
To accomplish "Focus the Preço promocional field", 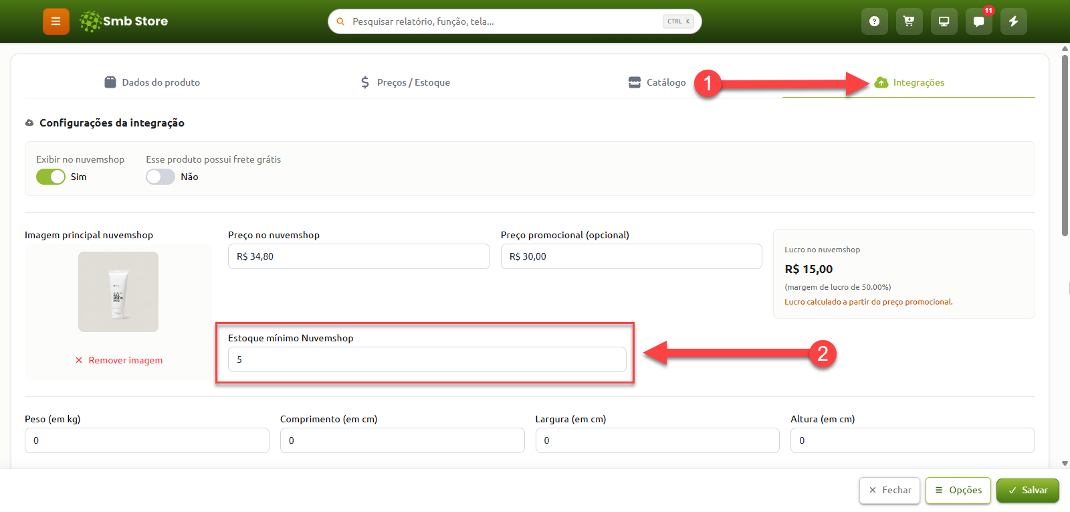I will point(631,256).
